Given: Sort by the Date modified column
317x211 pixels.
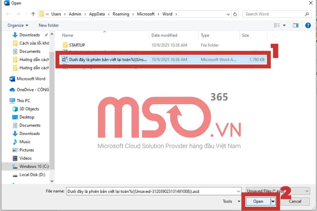Looking at the screenshot, I should click(x=164, y=35).
